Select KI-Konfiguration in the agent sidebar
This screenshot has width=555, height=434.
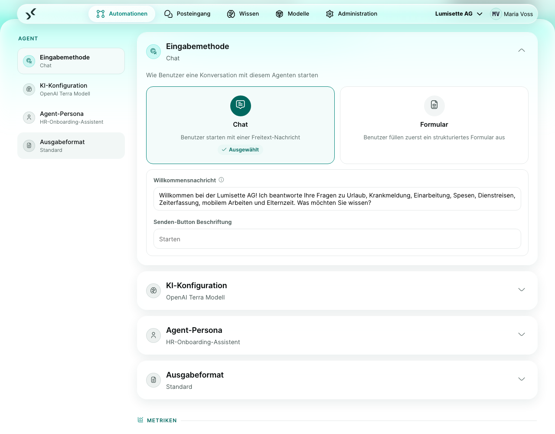[x=71, y=89]
